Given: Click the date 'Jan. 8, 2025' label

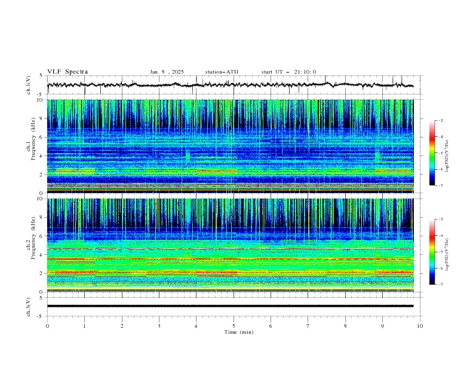Looking at the screenshot, I should click(167, 72).
